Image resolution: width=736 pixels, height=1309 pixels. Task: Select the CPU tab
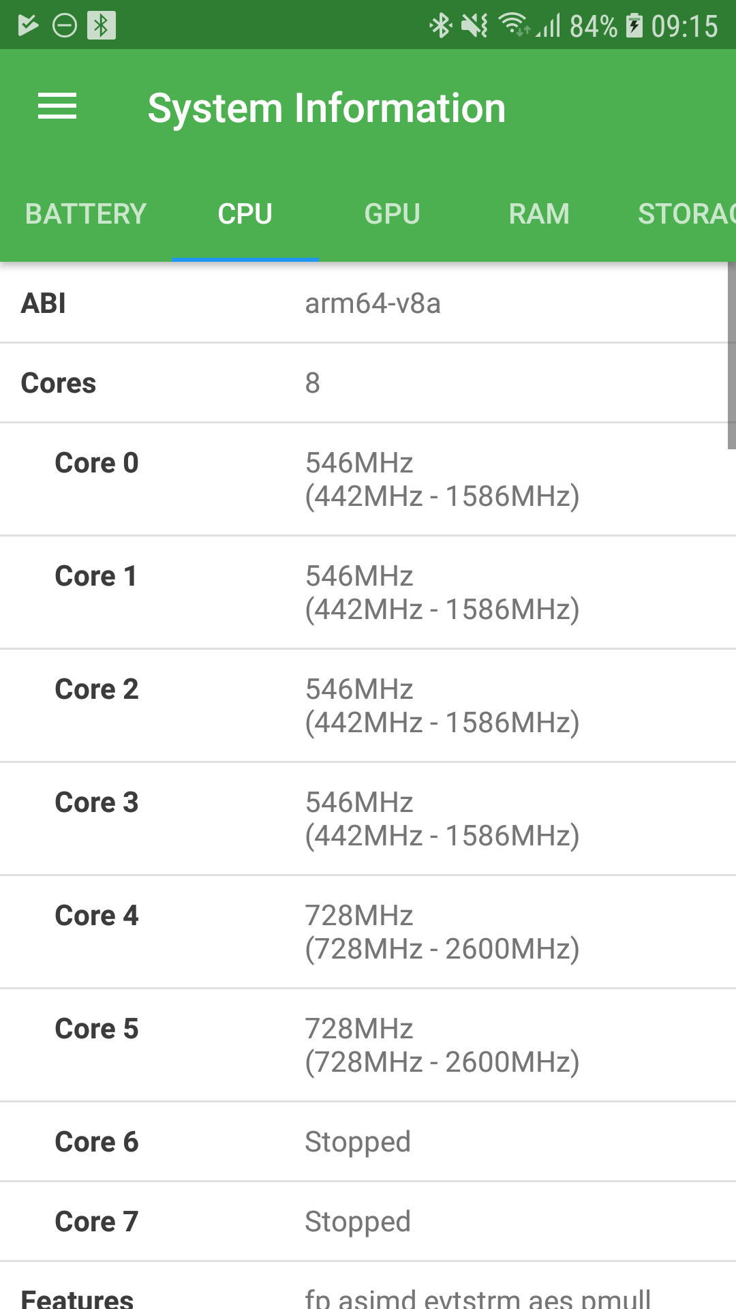(245, 214)
